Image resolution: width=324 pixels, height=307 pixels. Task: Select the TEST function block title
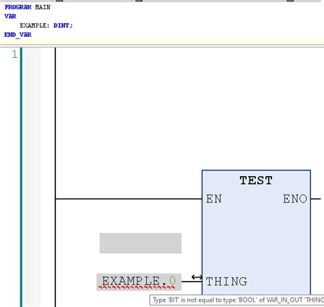[x=256, y=181]
